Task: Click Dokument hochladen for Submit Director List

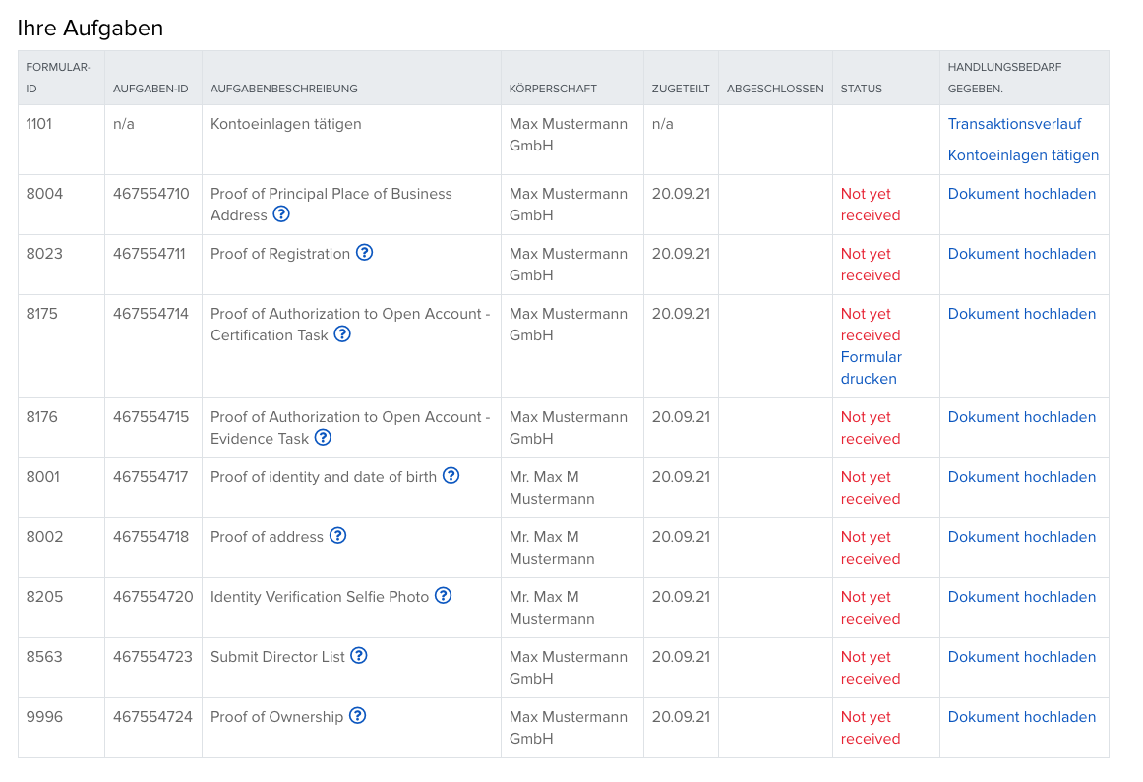Action: pyautogui.click(x=1021, y=657)
